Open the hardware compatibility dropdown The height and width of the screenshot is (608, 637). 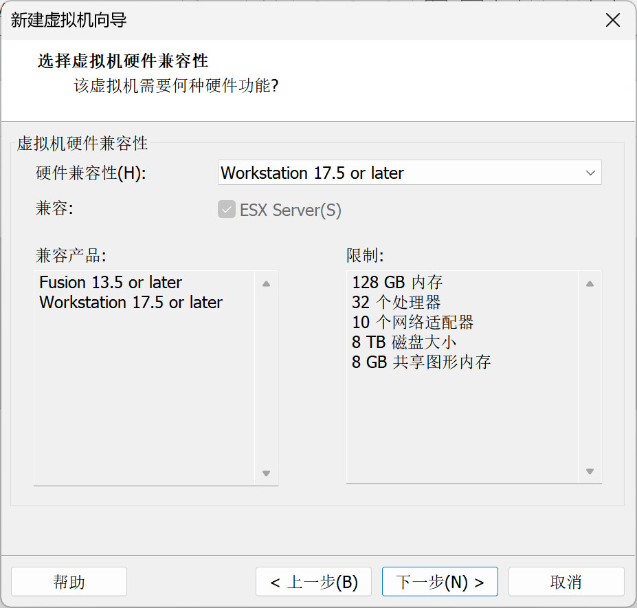click(410, 173)
